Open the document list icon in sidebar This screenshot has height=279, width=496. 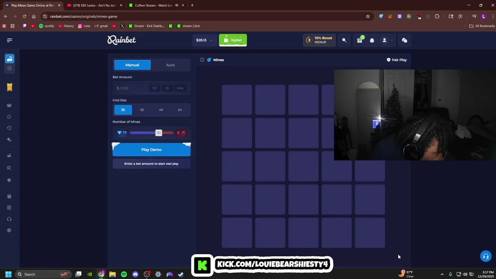coord(9,208)
